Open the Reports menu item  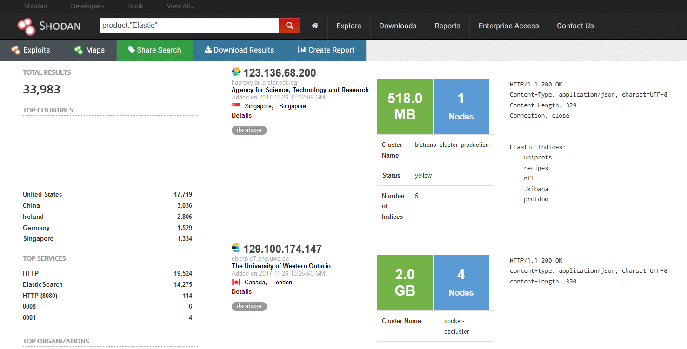tap(447, 26)
